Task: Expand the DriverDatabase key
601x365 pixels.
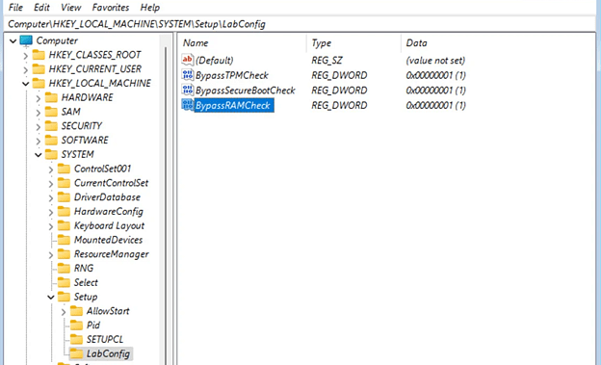Action: [51, 197]
